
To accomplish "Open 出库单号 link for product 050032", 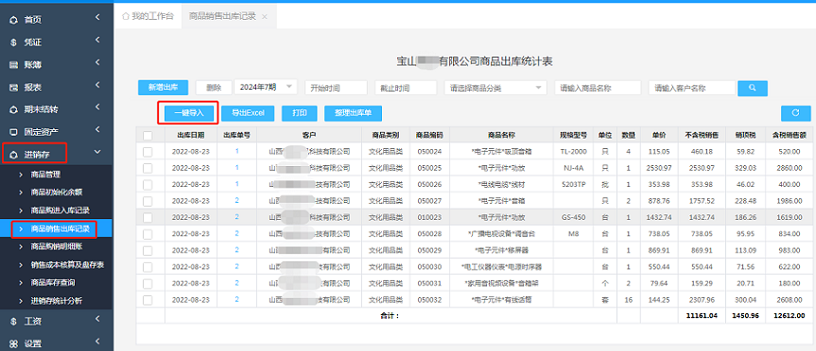I will coord(236,300).
